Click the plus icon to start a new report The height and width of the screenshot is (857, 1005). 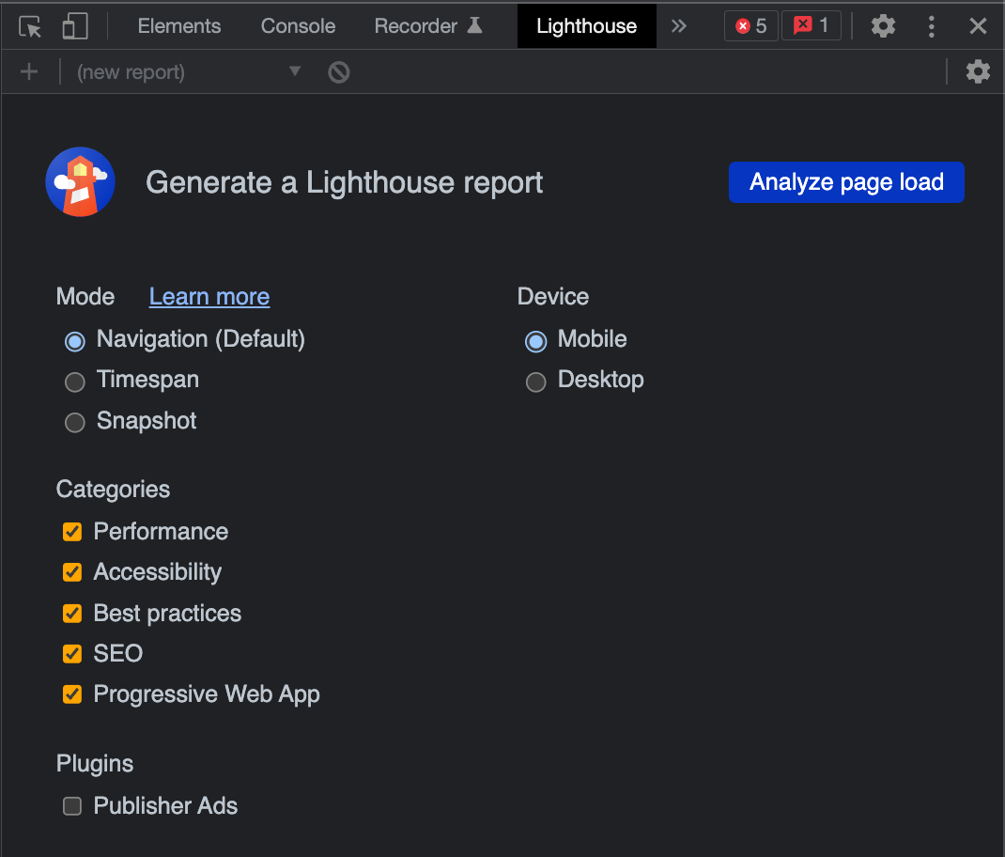28,70
